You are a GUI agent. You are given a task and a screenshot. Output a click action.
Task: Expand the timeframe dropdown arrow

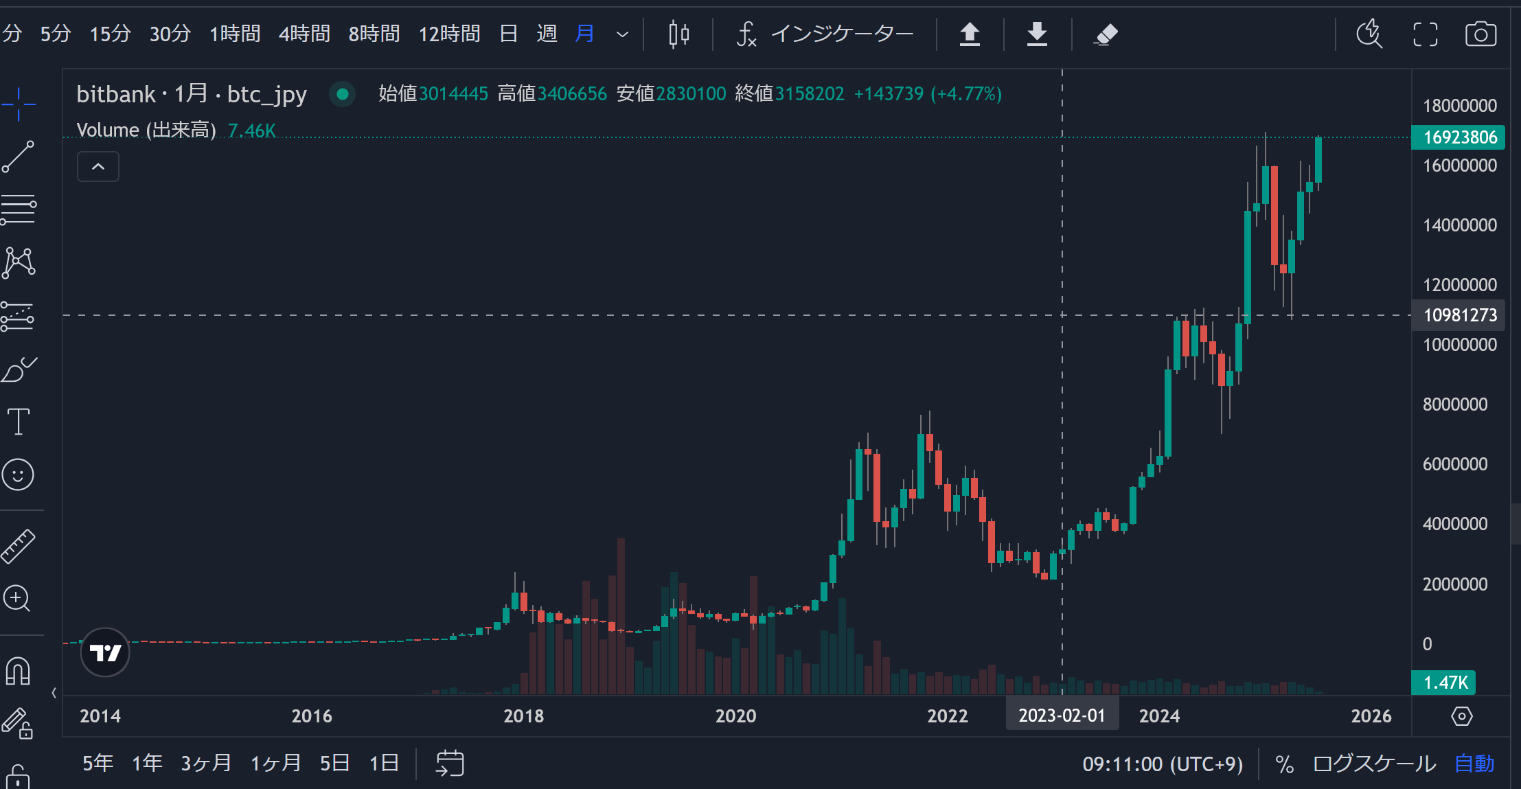(622, 34)
